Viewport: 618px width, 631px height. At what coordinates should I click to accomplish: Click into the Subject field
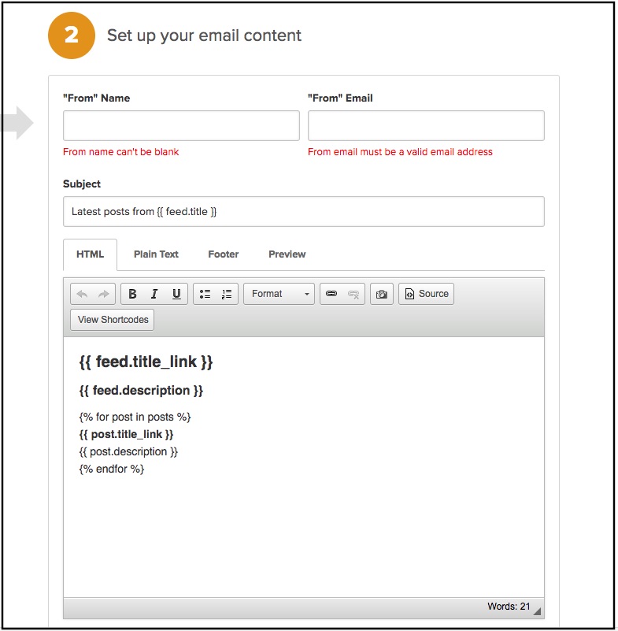pyautogui.click(x=304, y=212)
